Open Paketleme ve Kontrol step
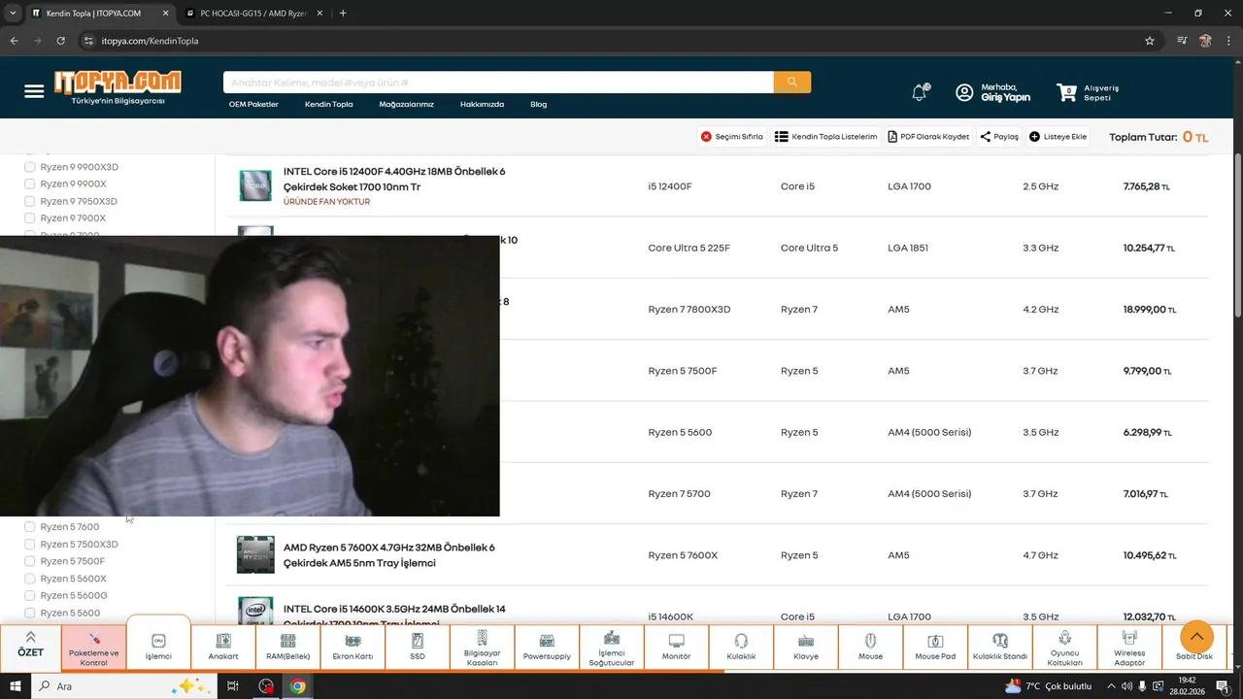This screenshot has height=699, width=1243. point(94,647)
